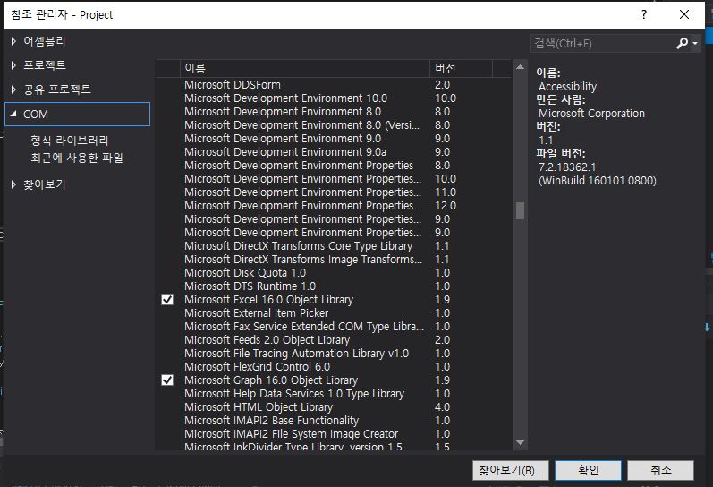This screenshot has height=487, width=713.
Task: Click Accessibility name in details pane
Action: coord(567,87)
